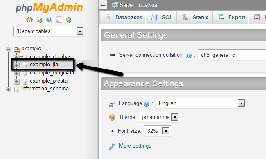
Task: Switch to the Databases tab
Action: click(124, 17)
